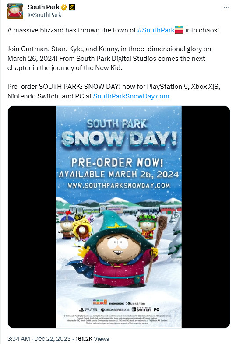This screenshot has height=344, width=236.
Task: Open the three-dot more options menu
Action: (x=226, y=7)
